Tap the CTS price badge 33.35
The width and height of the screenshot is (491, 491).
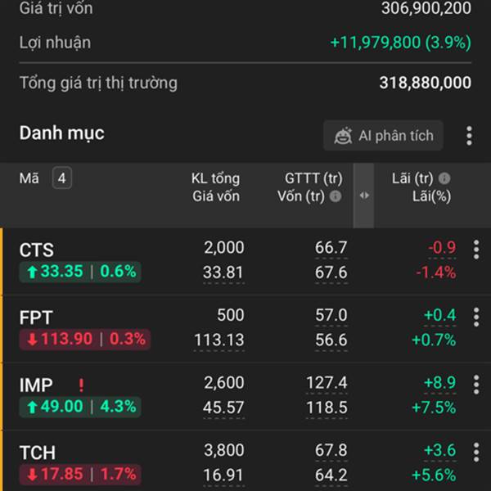(80, 272)
